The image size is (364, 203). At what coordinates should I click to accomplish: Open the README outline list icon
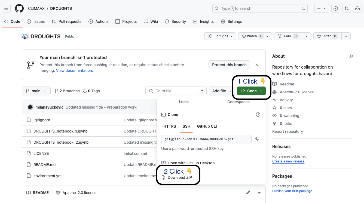click(259, 192)
